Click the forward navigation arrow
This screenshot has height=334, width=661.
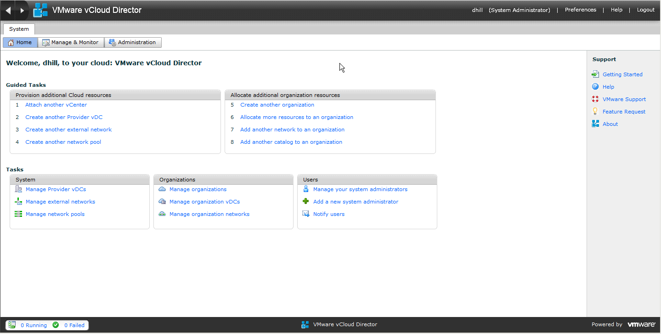(x=22, y=10)
